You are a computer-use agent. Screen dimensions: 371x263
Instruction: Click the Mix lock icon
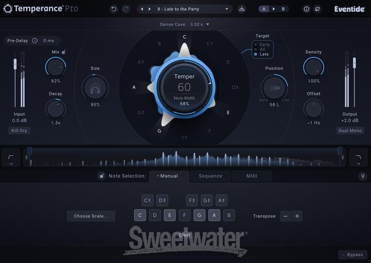click(64, 52)
